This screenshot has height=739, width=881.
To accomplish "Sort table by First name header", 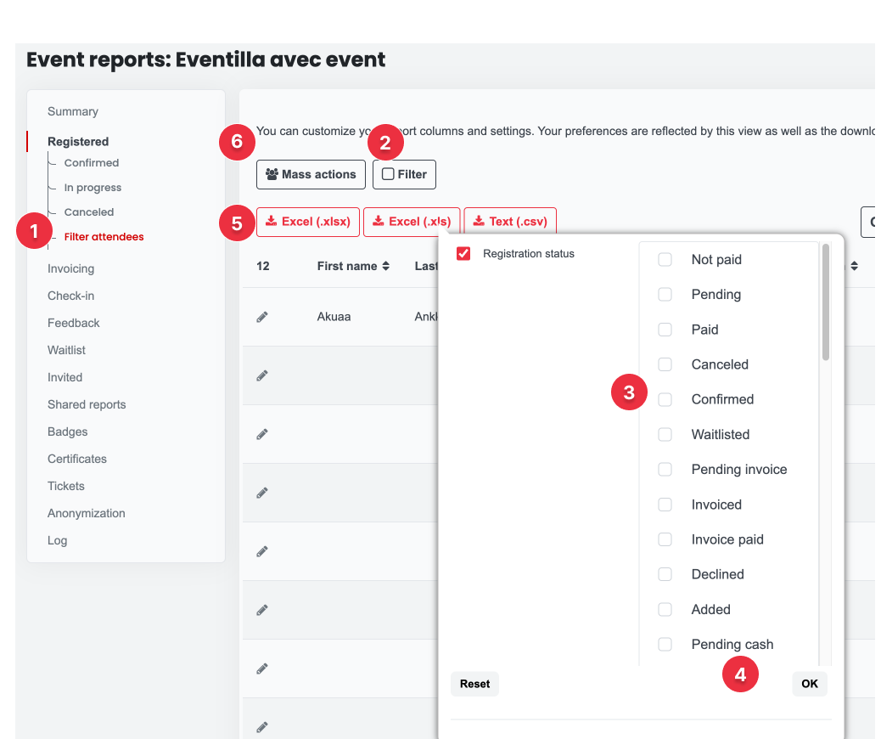I will (x=347, y=266).
